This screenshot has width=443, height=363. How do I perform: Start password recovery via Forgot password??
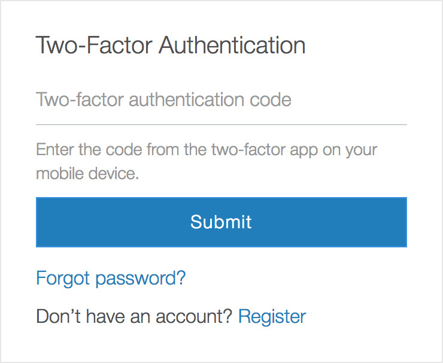[x=111, y=278]
